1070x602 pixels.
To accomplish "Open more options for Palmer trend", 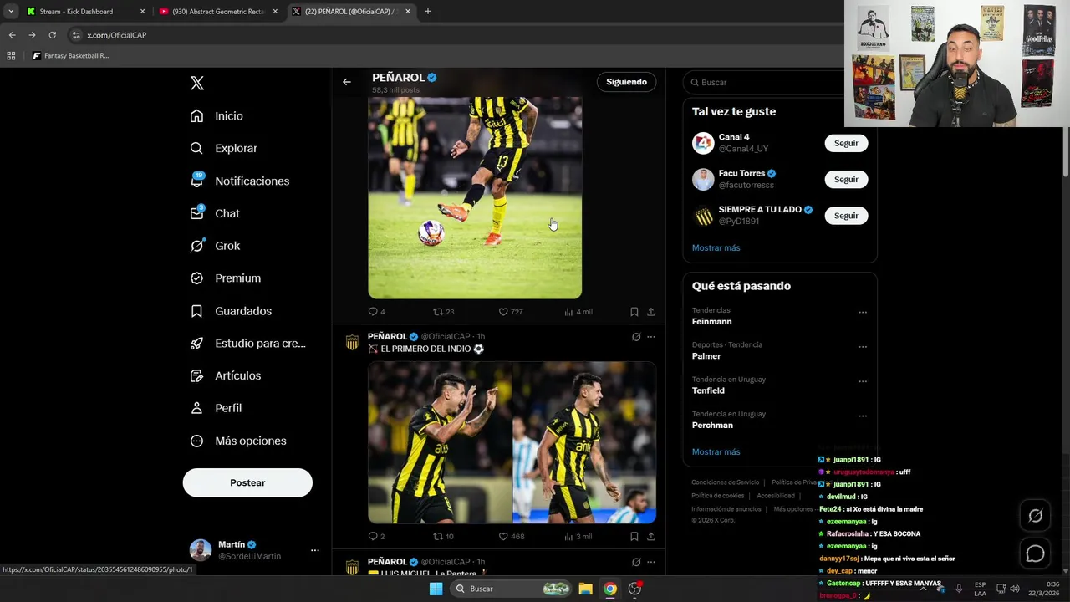I will coord(862,347).
